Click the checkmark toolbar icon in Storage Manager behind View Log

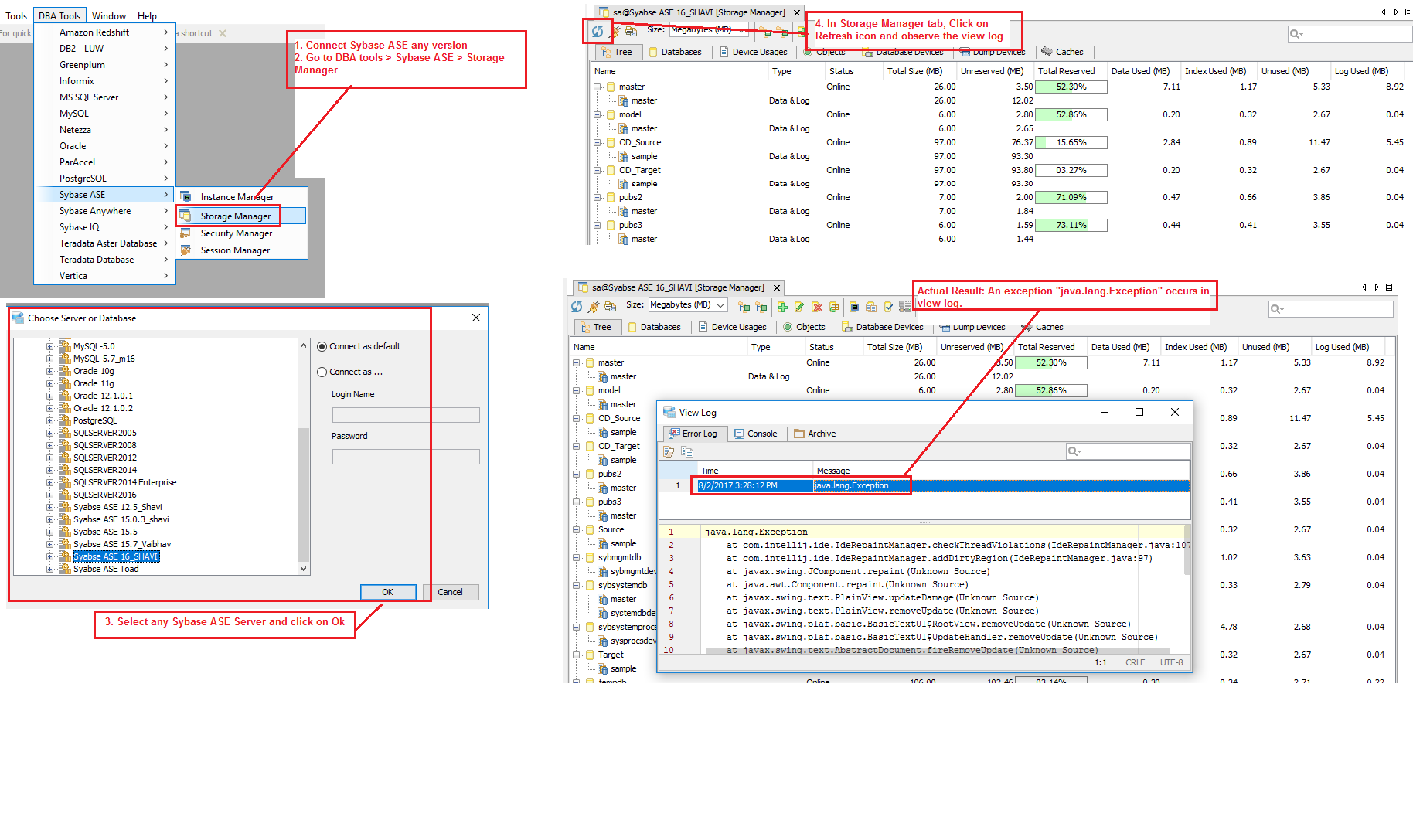click(888, 307)
